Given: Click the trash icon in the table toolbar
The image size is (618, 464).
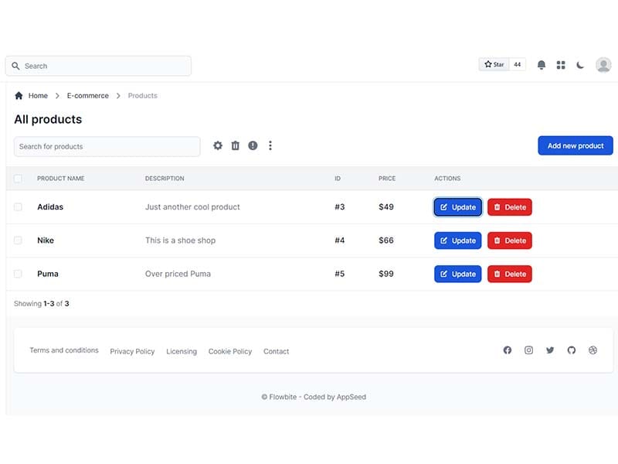Looking at the screenshot, I should (236, 145).
